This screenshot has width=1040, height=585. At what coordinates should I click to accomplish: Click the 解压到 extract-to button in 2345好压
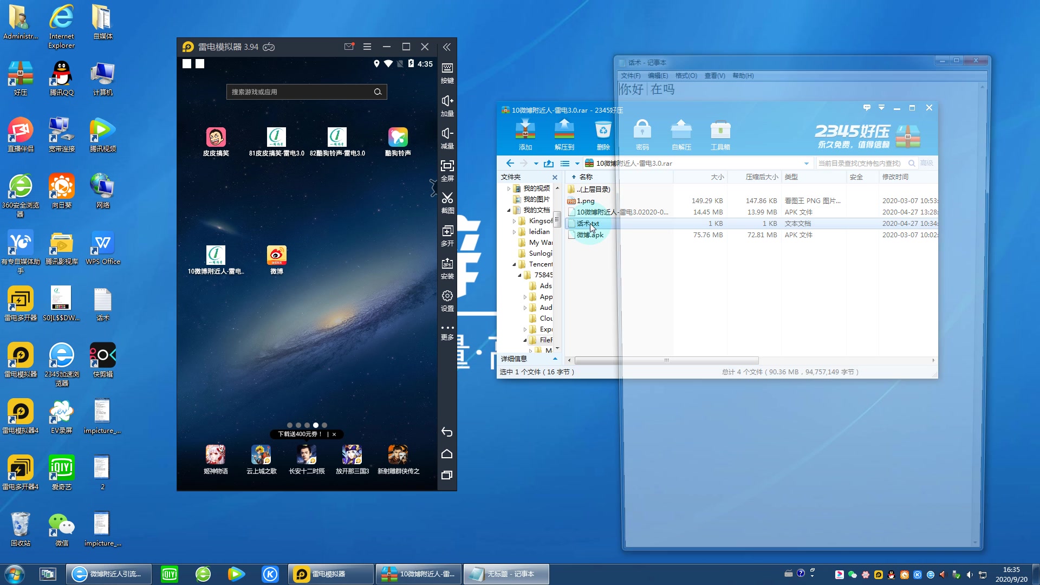(x=564, y=135)
